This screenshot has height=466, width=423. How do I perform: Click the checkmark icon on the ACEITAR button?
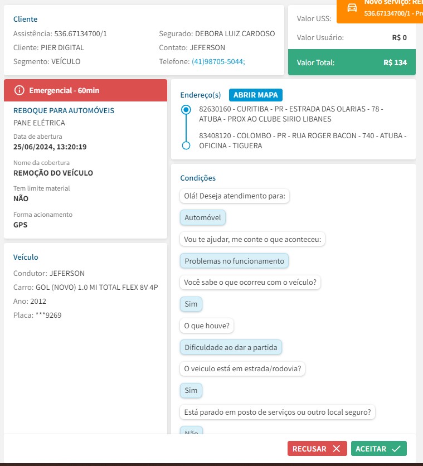pyautogui.click(x=396, y=449)
